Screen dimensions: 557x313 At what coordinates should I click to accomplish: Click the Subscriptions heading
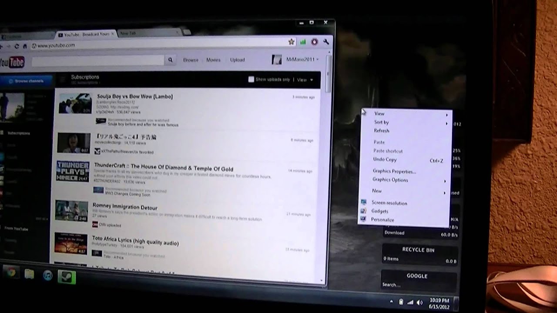(x=85, y=77)
